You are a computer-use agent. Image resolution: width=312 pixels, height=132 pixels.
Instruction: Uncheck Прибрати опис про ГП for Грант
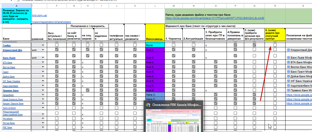(x=216, y=71)
